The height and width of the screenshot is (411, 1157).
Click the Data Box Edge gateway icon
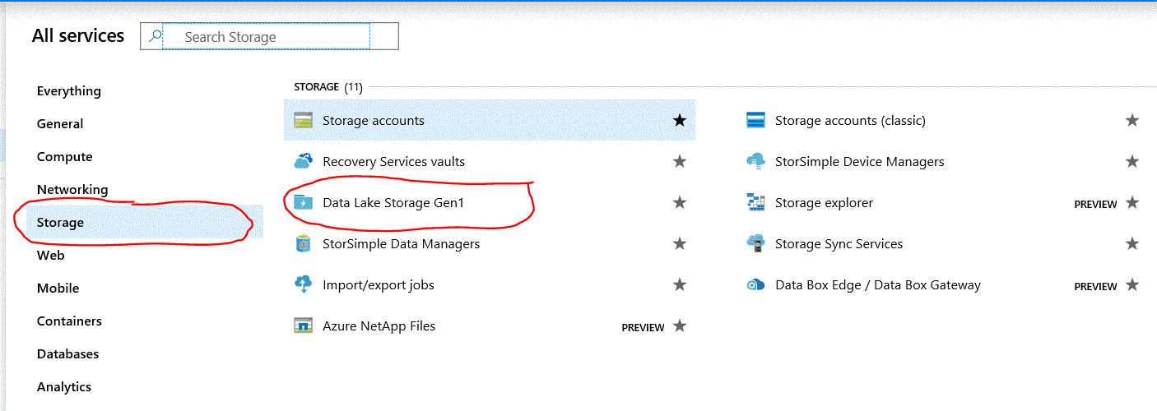[755, 285]
